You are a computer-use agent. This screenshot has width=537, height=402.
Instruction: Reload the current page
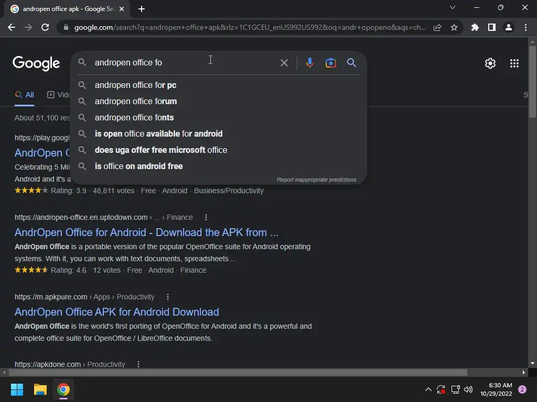[45, 27]
